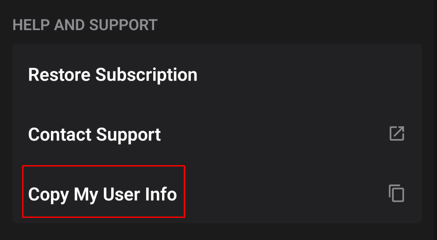437x240 pixels.
Task: Copy account details with the two-squares icon
Action: pyautogui.click(x=396, y=194)
